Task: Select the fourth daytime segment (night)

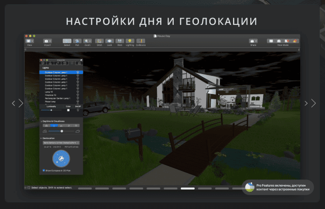Action: 69,125
